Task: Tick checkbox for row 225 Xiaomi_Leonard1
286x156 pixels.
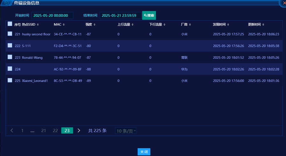Action: point(10,80)
